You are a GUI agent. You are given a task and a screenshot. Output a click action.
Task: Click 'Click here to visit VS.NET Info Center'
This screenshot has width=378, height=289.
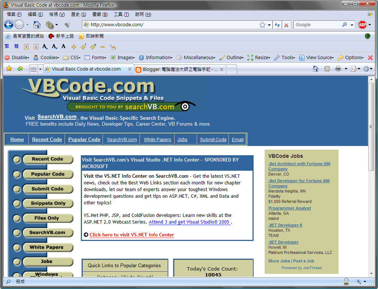[132, 235]
